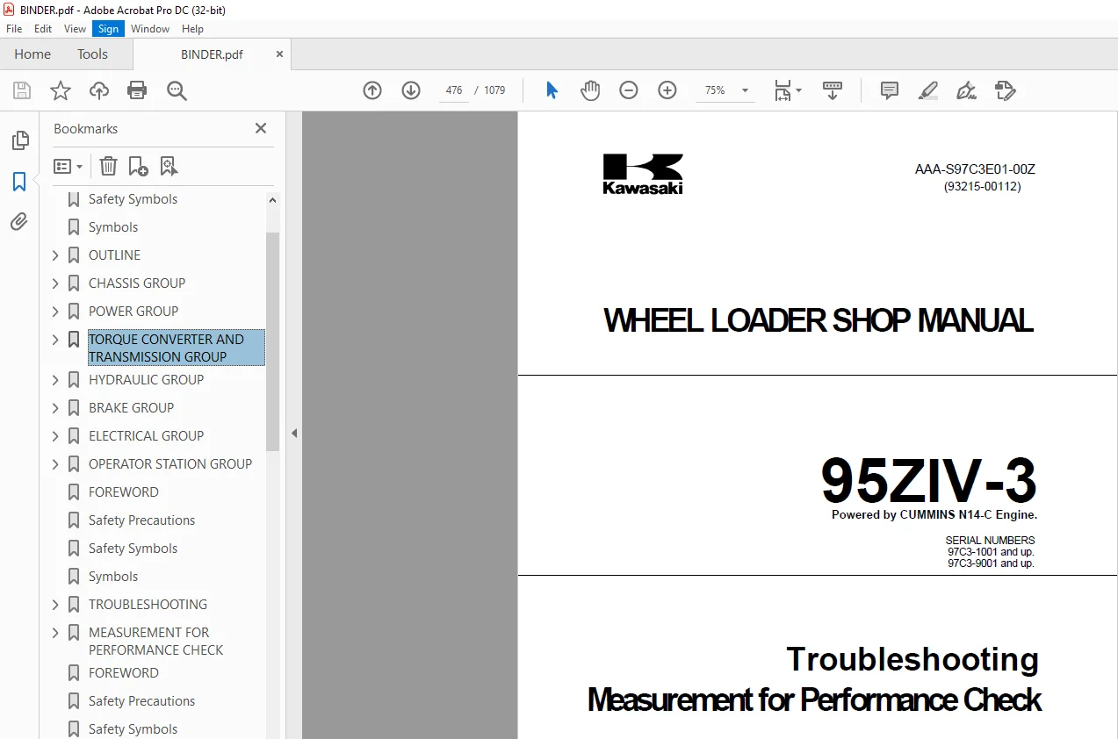Viewport: 1118px width, 739px height.
Task: Click the scrolling mode icon
Action: tap(833, 90)
